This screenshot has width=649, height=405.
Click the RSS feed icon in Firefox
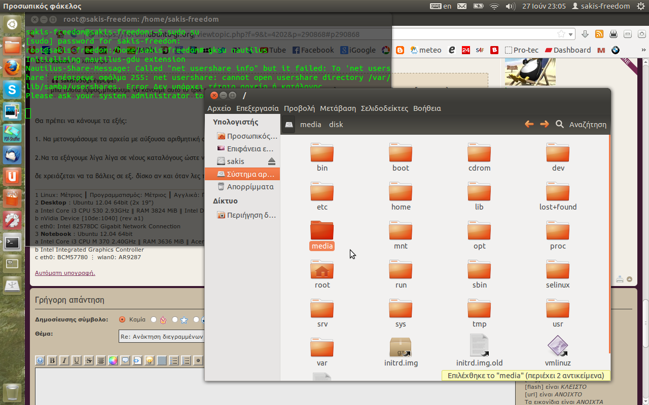point(599,34)
